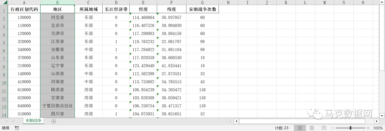
Task: Click horizontal scrollbar left arrow
Action: (236, 121)
